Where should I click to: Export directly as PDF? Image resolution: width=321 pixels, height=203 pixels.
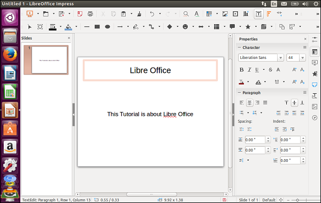tap(80, 14)
